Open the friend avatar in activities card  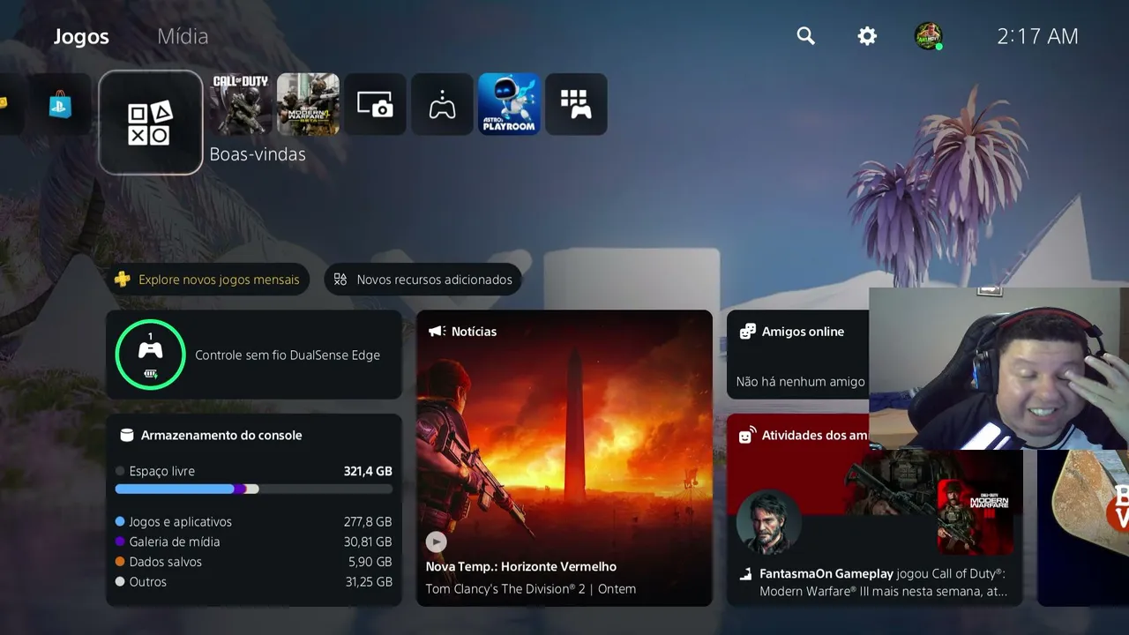(769, 522)
